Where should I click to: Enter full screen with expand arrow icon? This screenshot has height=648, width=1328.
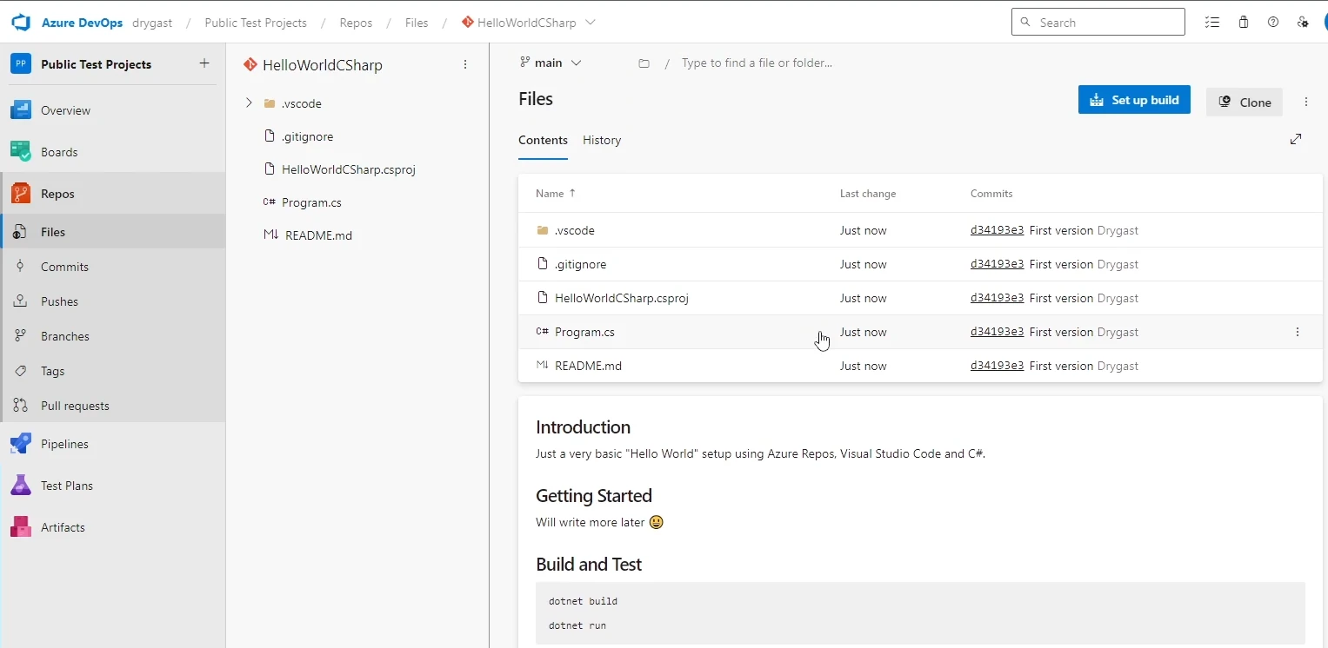click(1296, 139)
